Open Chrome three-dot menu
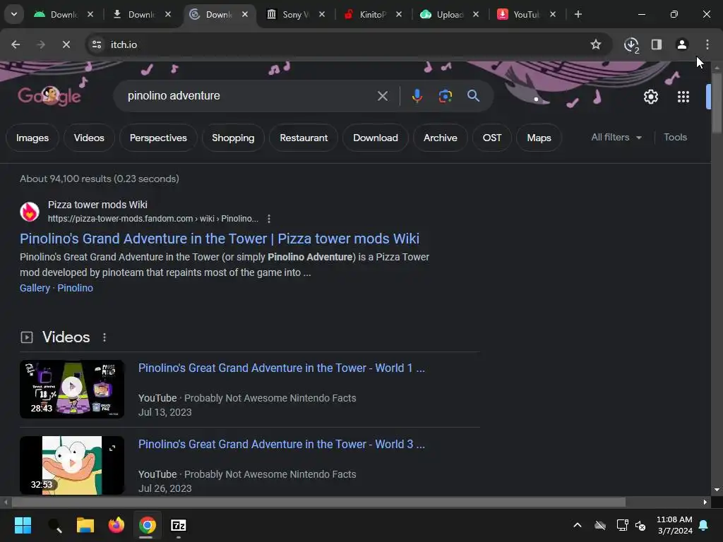Screen dimensions: 723x542 pyautogui.click(x=707, y=44)
